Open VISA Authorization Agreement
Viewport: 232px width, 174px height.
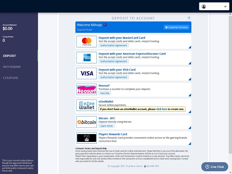[x=114, y=77]
